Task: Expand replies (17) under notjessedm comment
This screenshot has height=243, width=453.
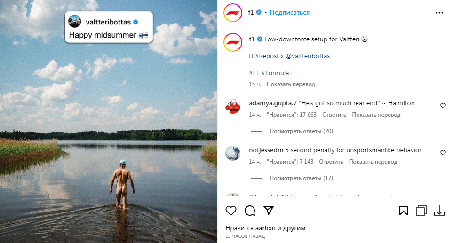Action: 301,178
